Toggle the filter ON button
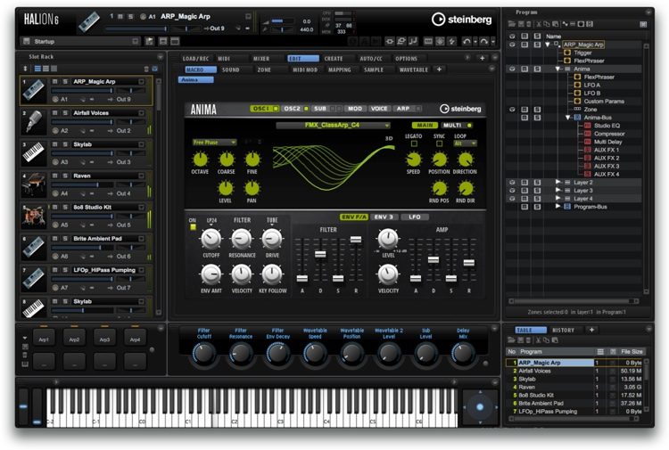The height and width of the screenshot is (450, 669). pyautogui.click(x=191, y=226)
